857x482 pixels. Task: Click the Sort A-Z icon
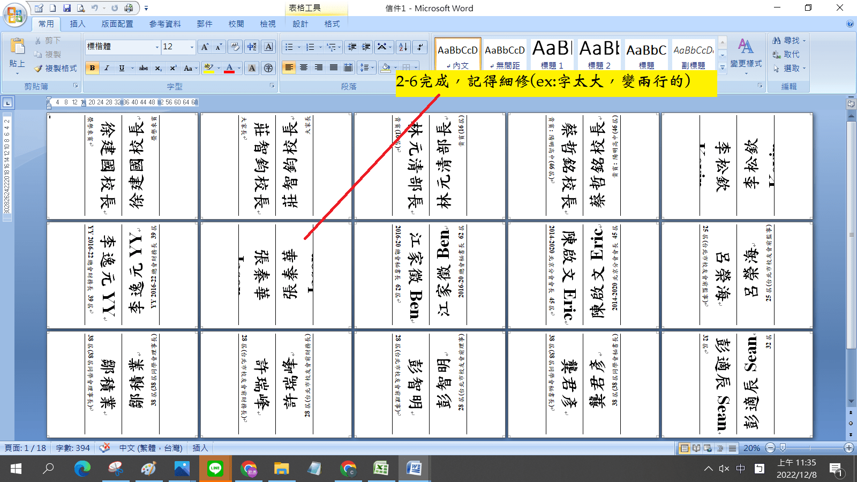pos(403,47)
